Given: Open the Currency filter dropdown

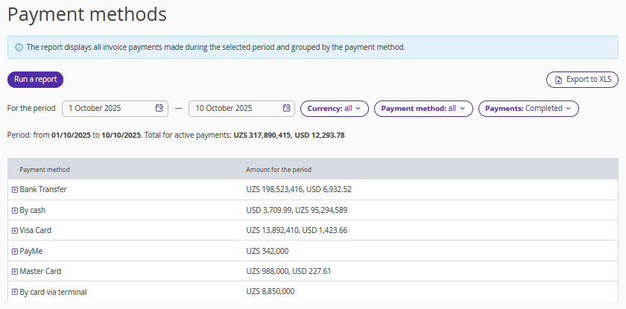Looking at the screenshot, I should [334, 108].
